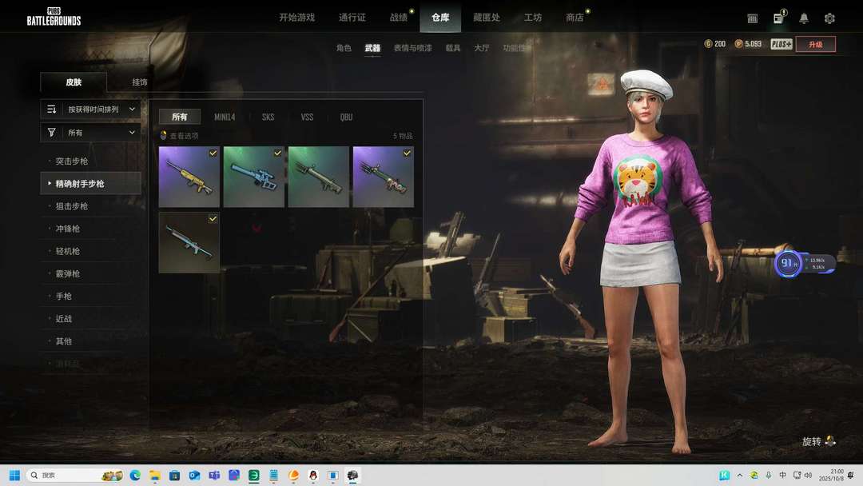This screenshot has width=863, height=486.
Task: Filter skins by the VSS tab
Action: click(x=307, y=117)
